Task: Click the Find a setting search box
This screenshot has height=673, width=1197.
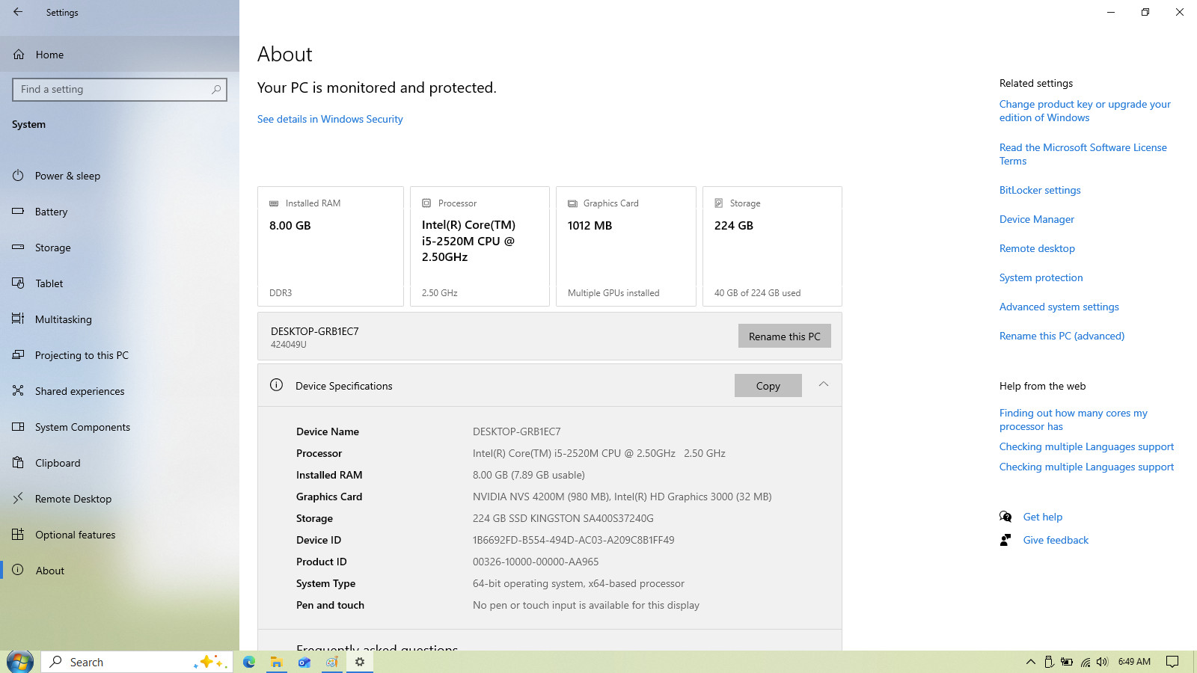Action: tap(120, 89)
